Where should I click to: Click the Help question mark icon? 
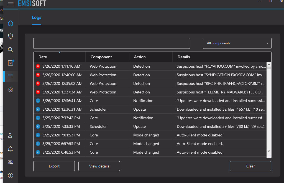coord(11,176)
